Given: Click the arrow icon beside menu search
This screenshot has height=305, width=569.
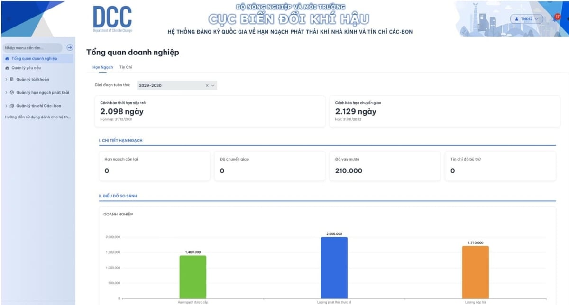Looking at the screenshot, I should point(70,47).
